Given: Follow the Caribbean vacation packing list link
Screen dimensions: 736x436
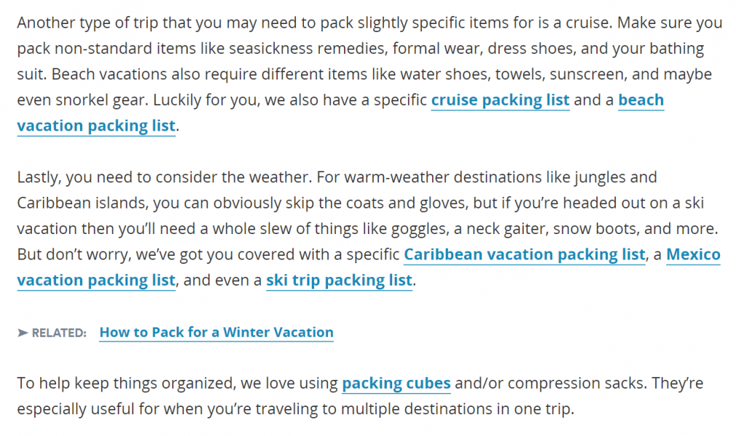Looking at the screenshot, I should point(524,254).
